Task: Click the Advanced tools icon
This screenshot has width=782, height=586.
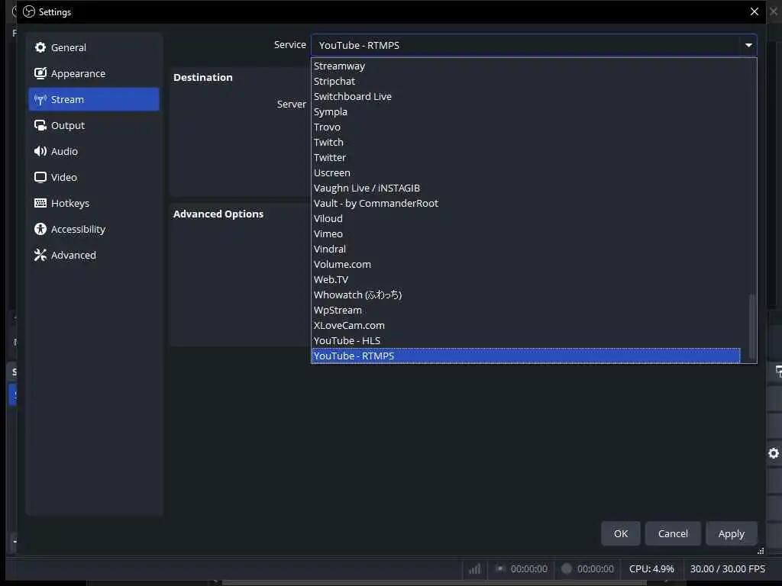Action: click(40, 255)
